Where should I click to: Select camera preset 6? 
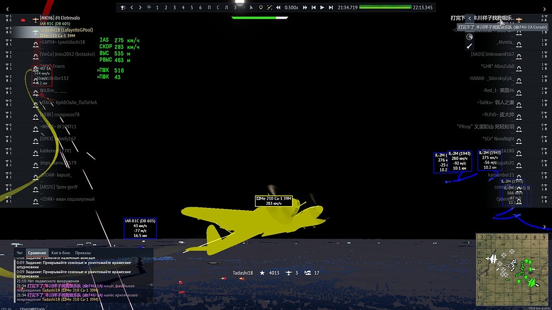point(200,7)
